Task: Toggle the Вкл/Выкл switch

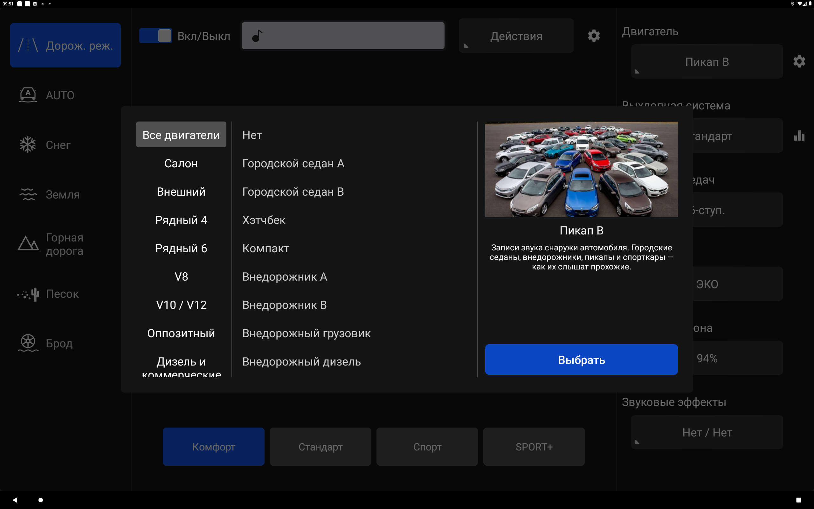Action: click(x=155, y=36)
